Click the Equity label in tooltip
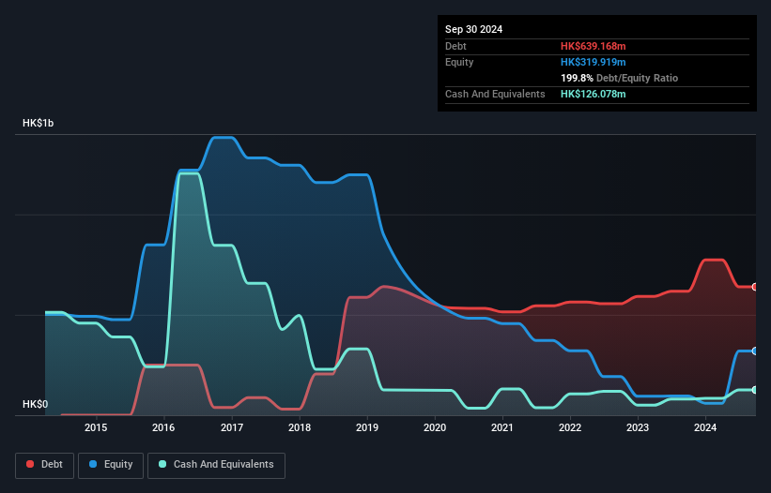Viewport: 771px width, 493px height. click(459, 62)
